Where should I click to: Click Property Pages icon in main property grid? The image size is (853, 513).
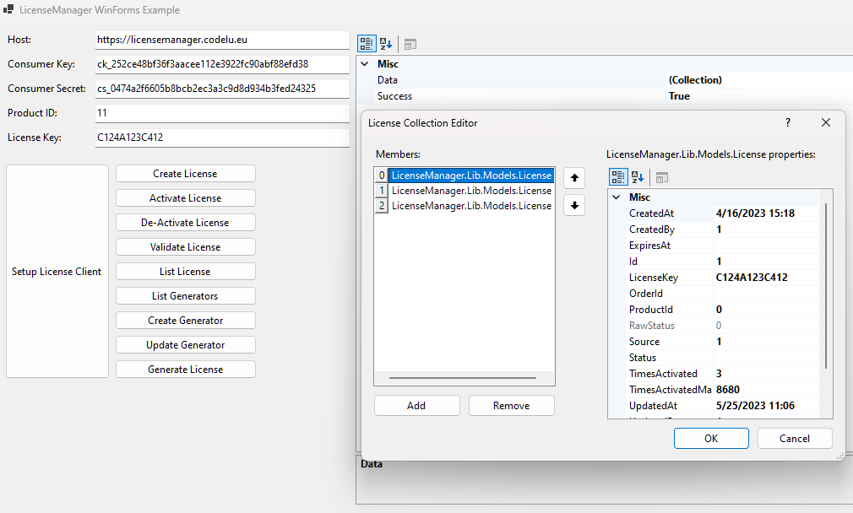410,44
